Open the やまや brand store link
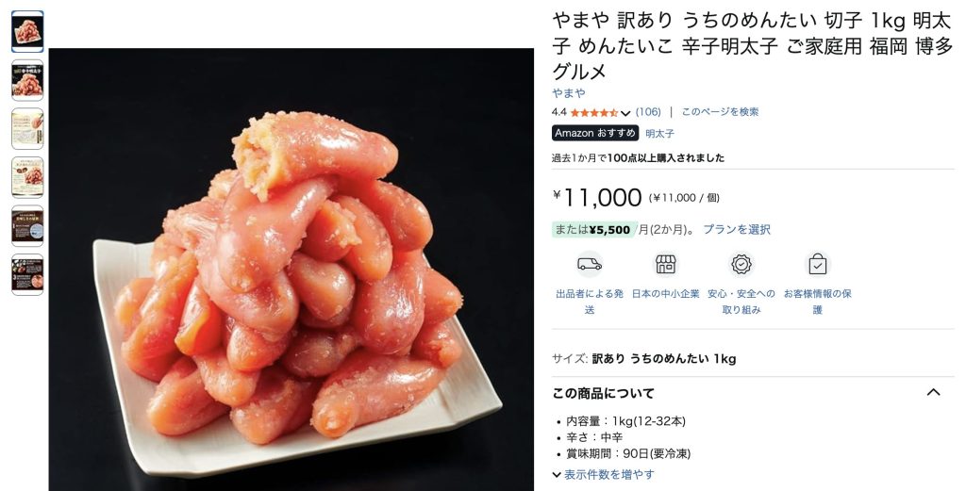 [x=569, y=93]
